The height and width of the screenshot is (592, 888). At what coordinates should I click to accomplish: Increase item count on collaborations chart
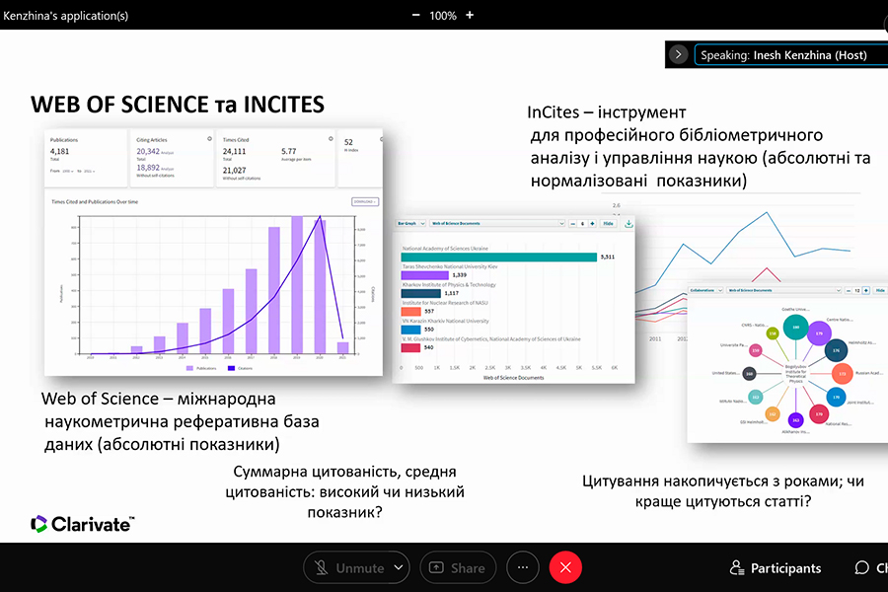click(866, 290)
